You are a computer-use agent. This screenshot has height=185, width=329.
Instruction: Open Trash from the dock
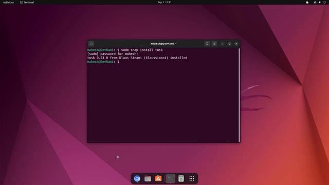click(x=181, y=178)
